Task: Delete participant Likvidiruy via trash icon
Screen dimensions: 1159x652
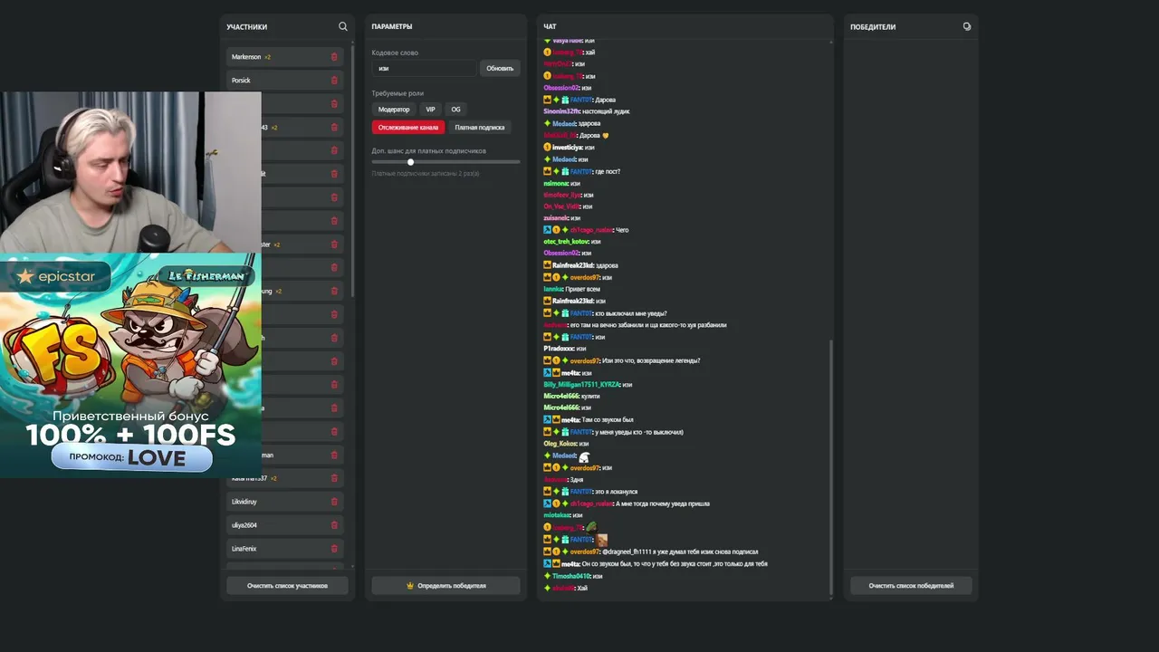Action: pos(334,502)
